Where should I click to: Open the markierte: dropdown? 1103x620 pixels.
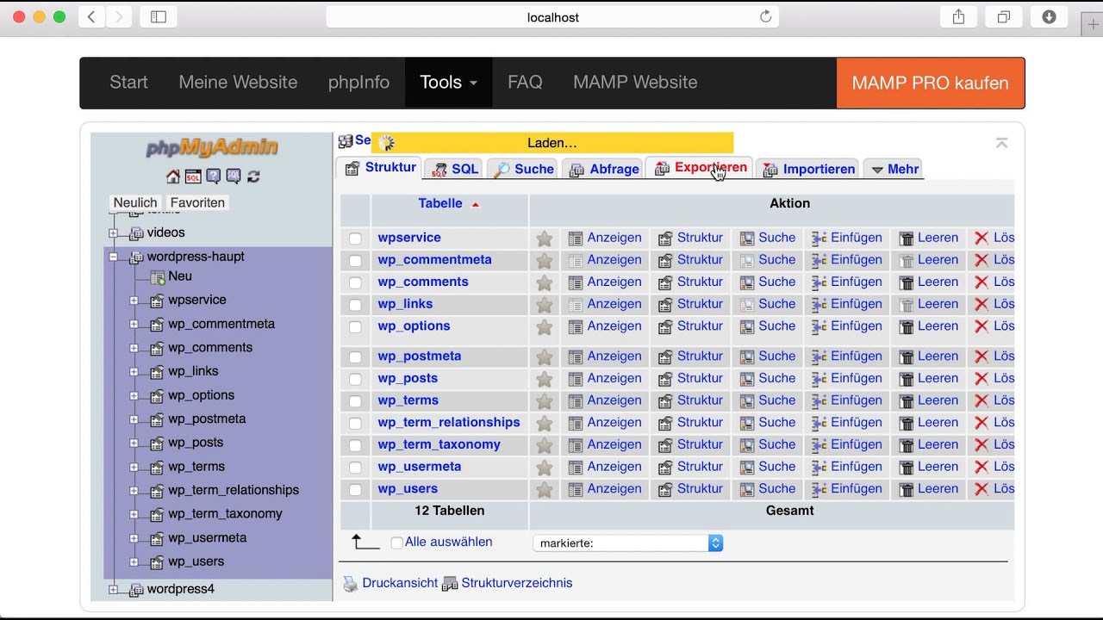tap(628, 543)
